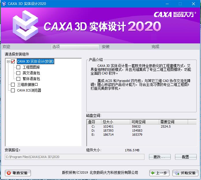Check the 三维数据接口 component
This screenshot has width=201, height=180.
coord(13,85)
